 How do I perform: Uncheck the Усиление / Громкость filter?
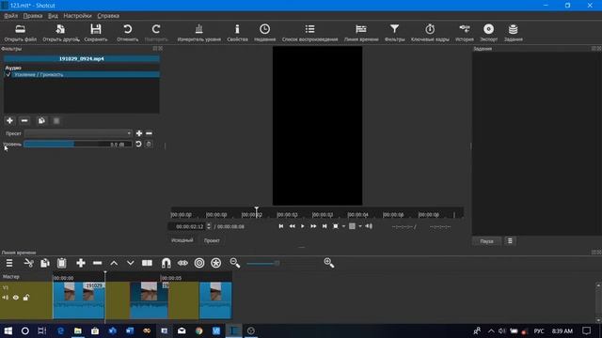8,74
